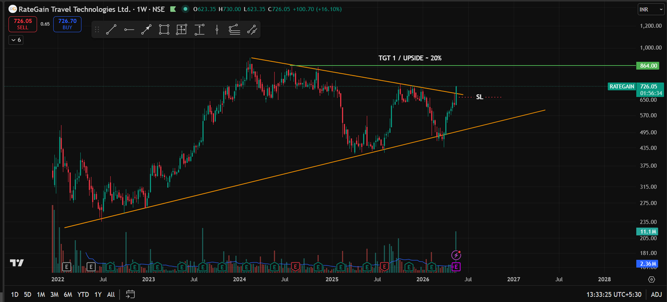667x302 pixels.
Task: Switch to the 1D date range
Action: coord(15,294)
